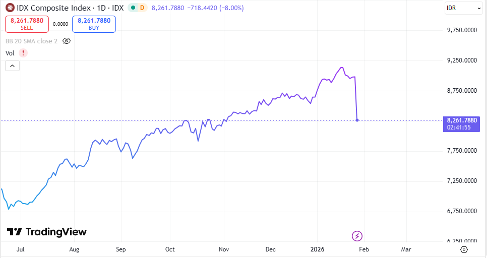
Task: Click the Vol error exclamation icon
Action: [x=23, y=53]
